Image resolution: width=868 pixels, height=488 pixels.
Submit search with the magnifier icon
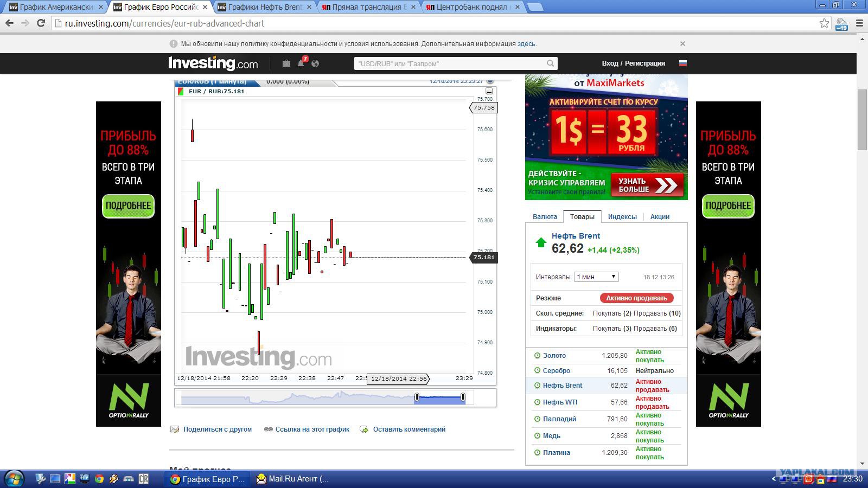click(x=550, y=63)
